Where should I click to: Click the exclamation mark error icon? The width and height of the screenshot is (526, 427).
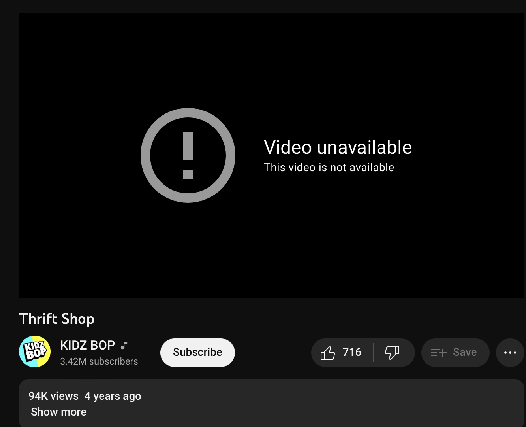point(188,155)
